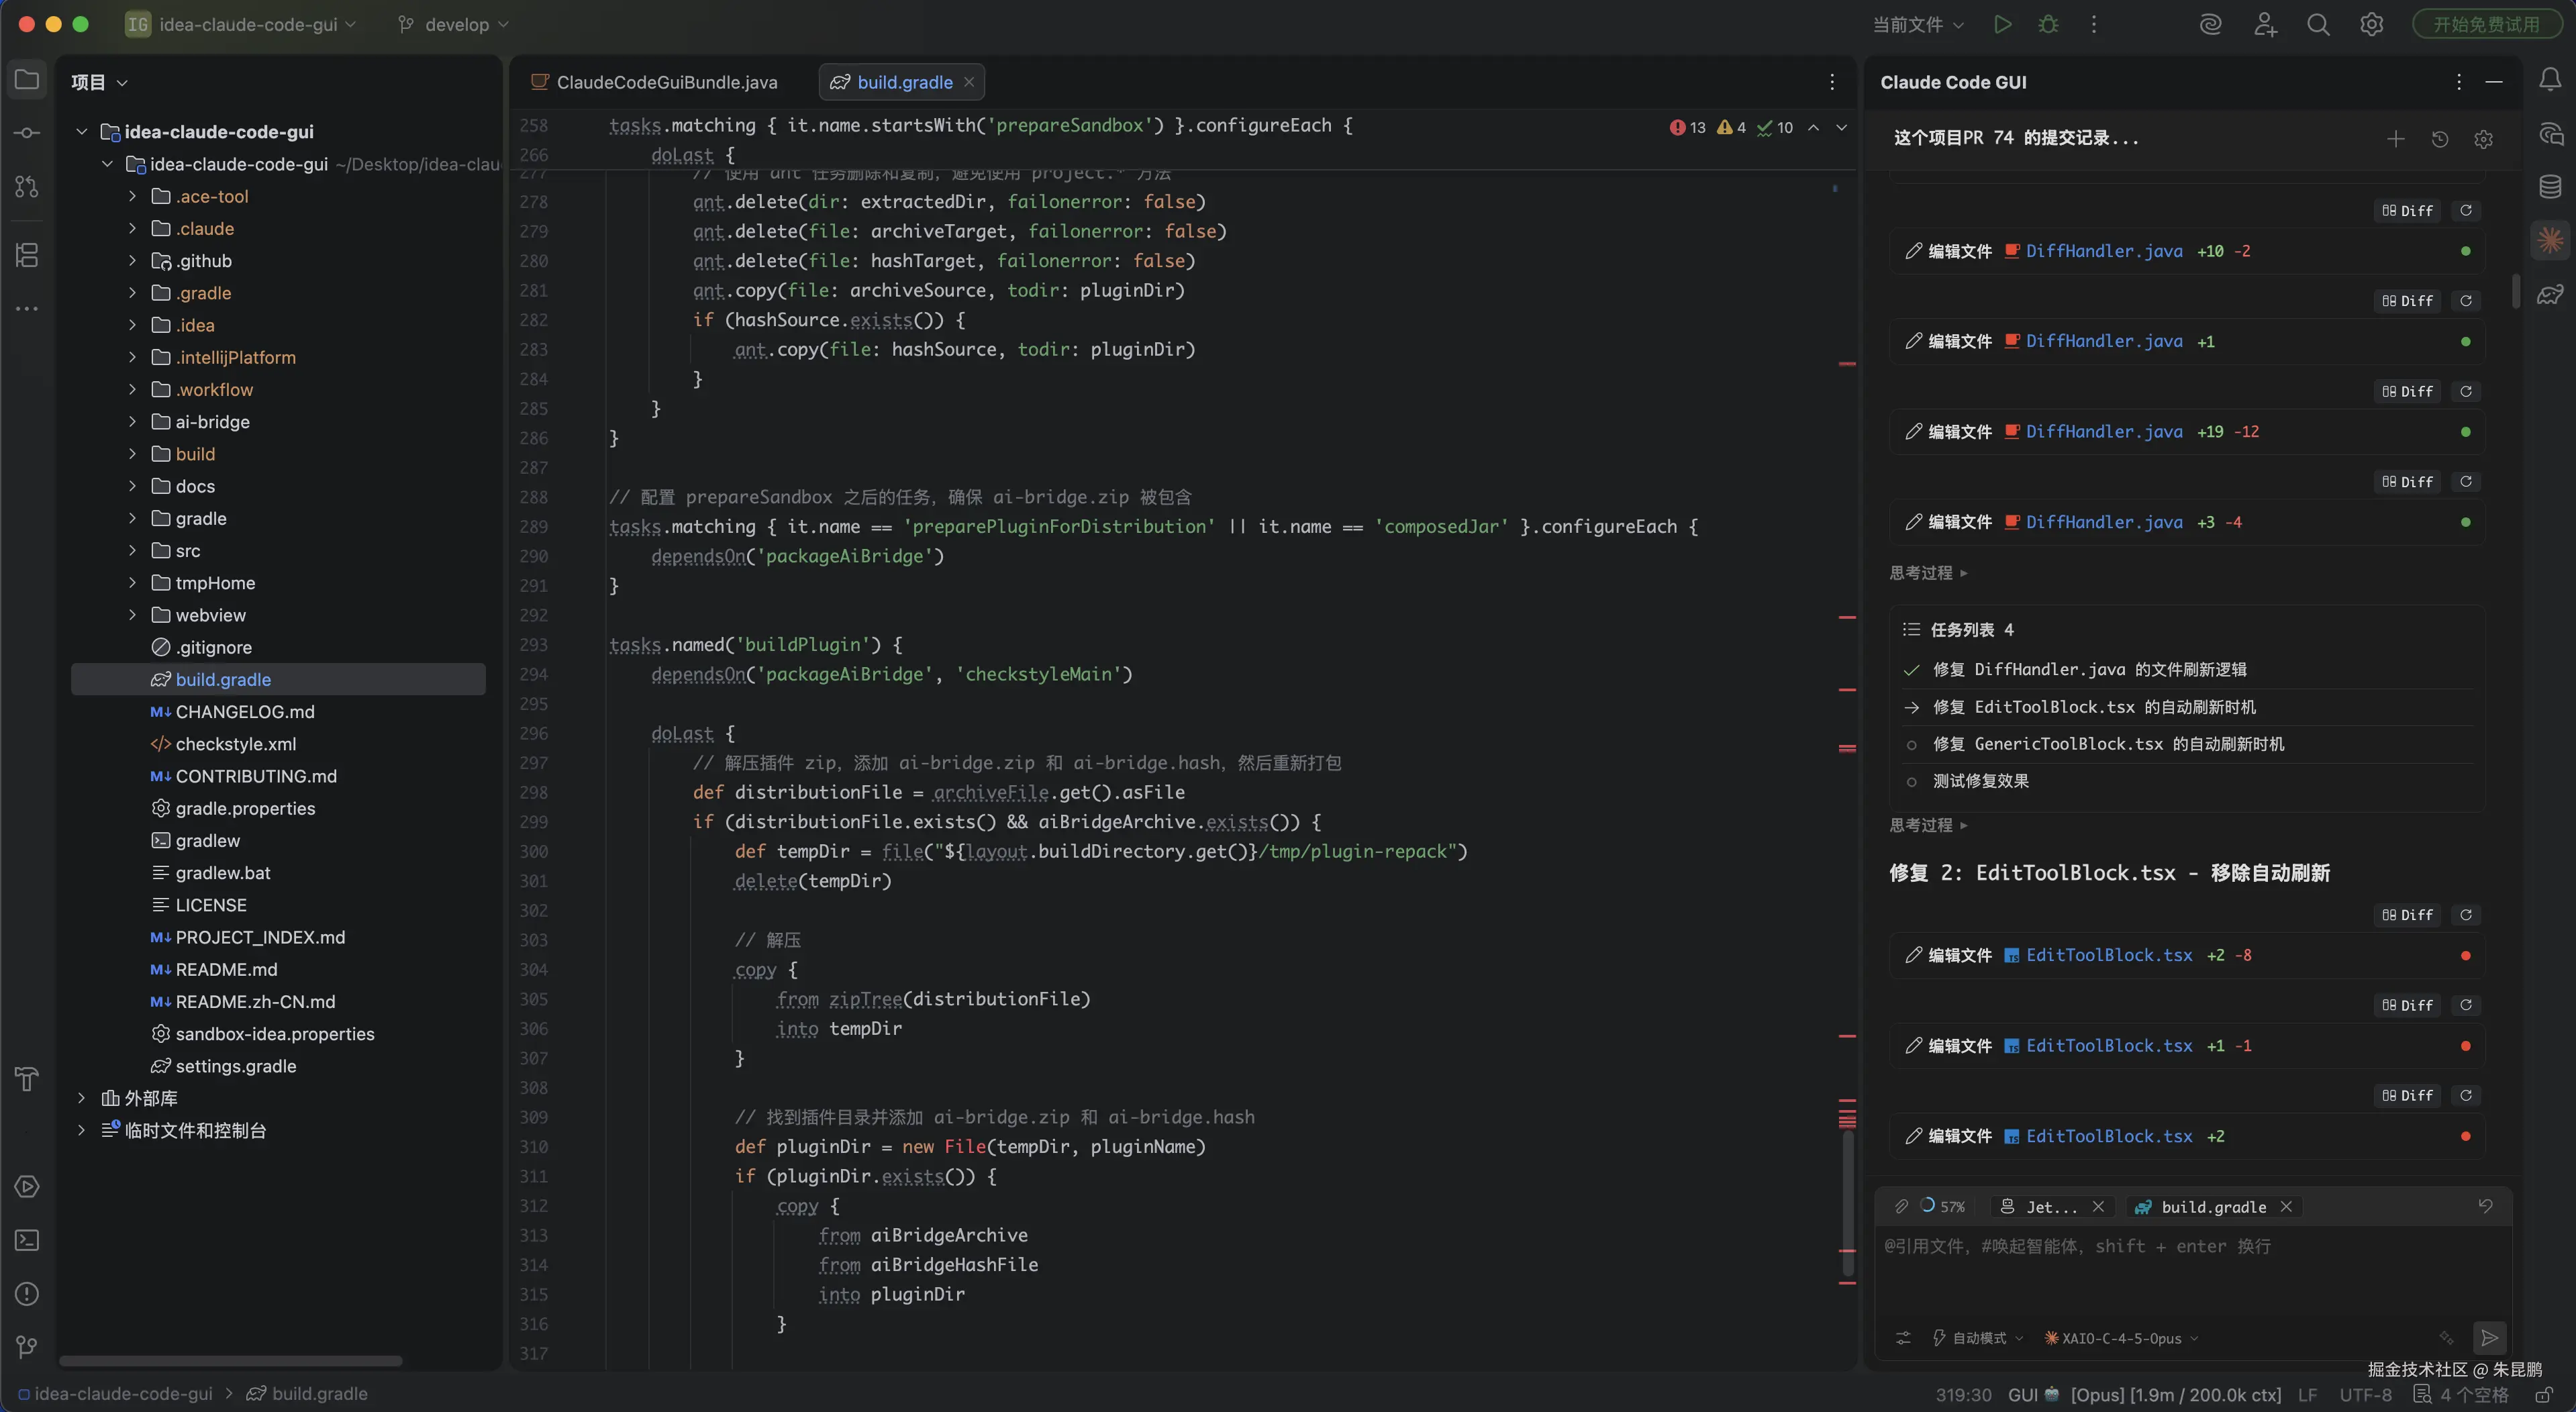Click the chat history clock icon
This screenshot has width=2576, height=1412.
(2439, 139)
